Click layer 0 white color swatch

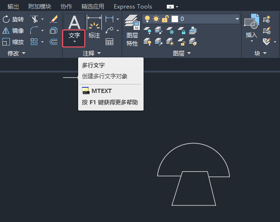[x=175, y=19]
